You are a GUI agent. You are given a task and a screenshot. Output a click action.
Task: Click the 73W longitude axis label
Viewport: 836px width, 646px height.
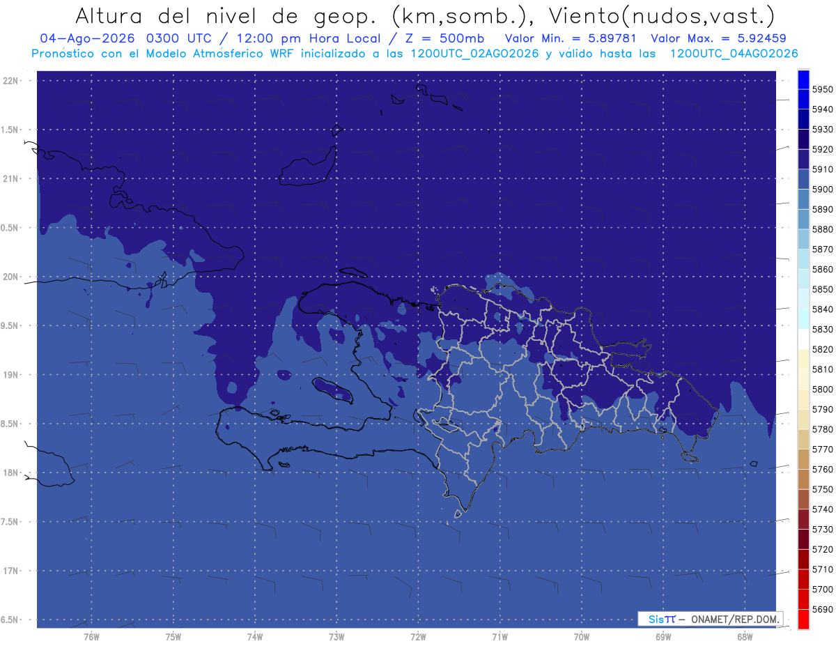click(x=336, y=637)
